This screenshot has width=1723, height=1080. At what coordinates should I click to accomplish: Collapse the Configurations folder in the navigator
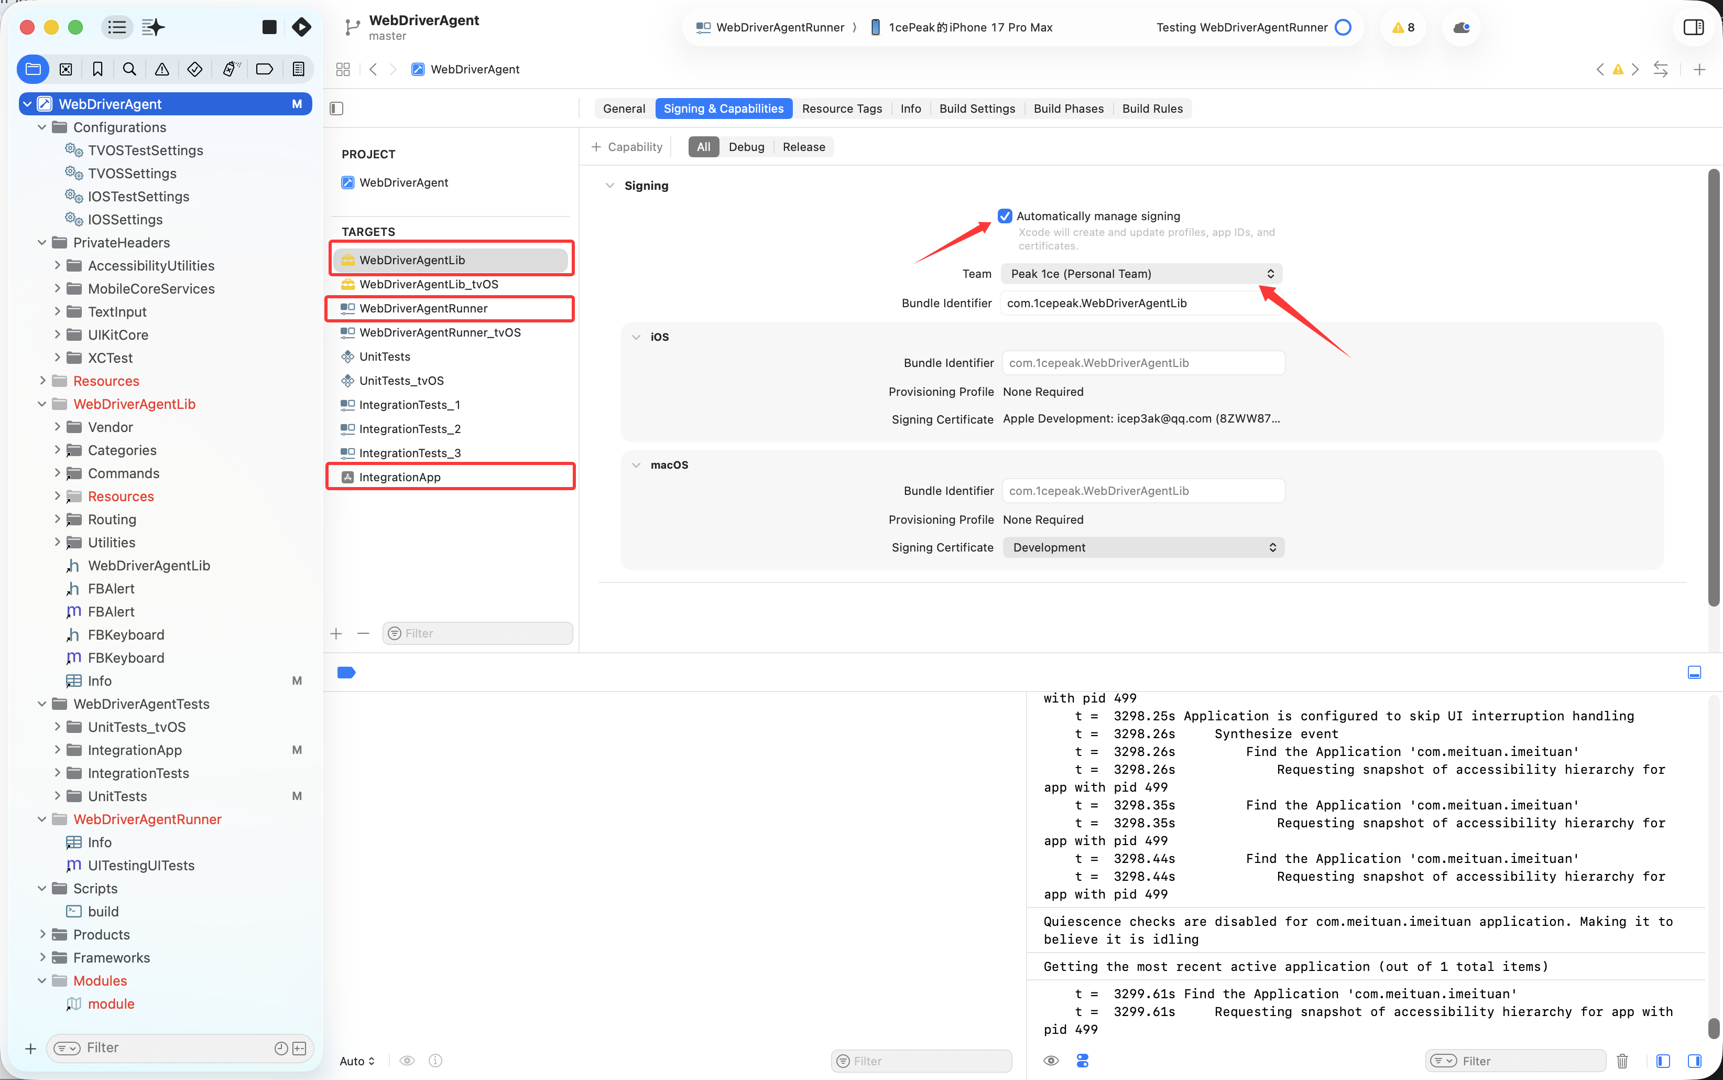tap(41, 127)
